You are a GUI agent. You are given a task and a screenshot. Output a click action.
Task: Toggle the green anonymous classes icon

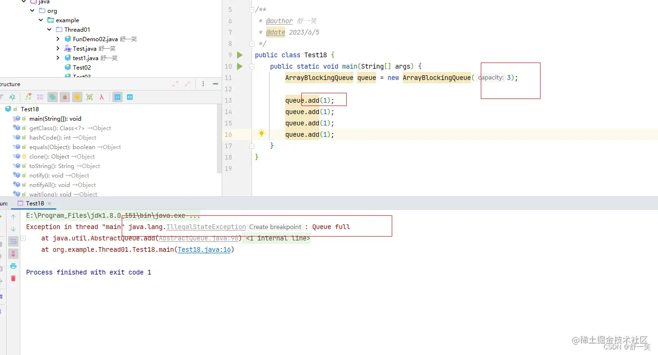tap(90, 97)
